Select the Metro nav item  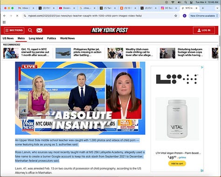(x=21, y=38)
